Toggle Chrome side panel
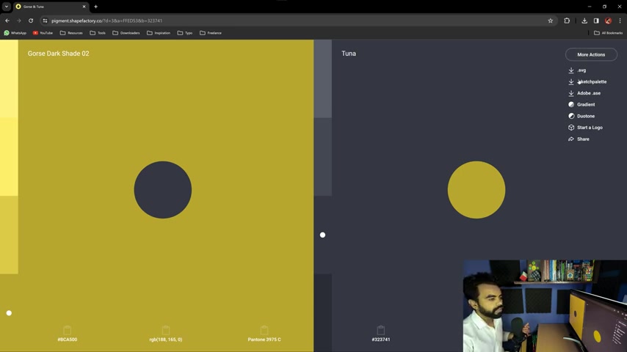The width and height of the screenshot is (627, 352). [x=596, y=21]
